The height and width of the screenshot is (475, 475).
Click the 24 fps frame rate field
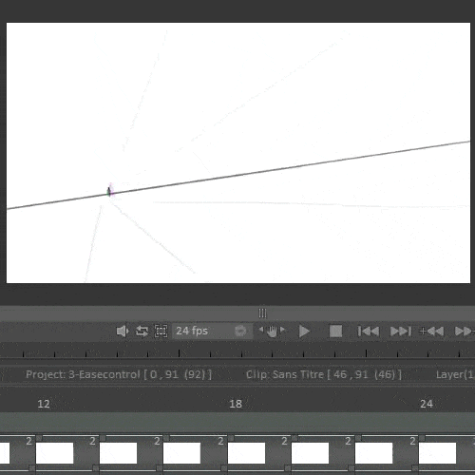point(212,331)
